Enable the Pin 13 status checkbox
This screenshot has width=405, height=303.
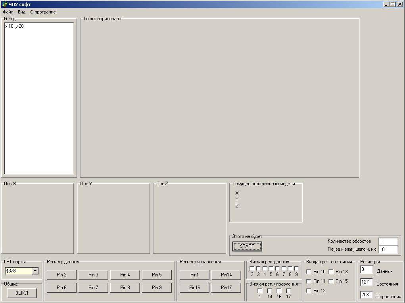coord(331,272)
